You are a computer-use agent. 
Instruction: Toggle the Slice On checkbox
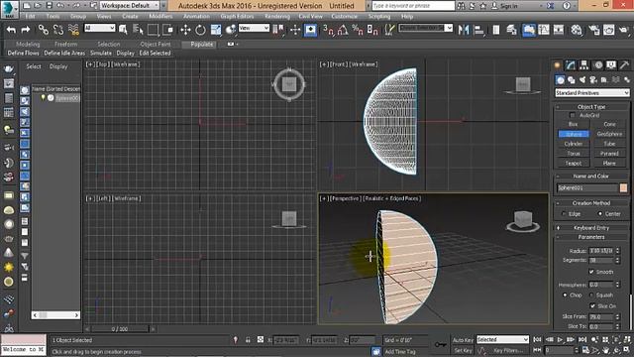coord(592,305)
